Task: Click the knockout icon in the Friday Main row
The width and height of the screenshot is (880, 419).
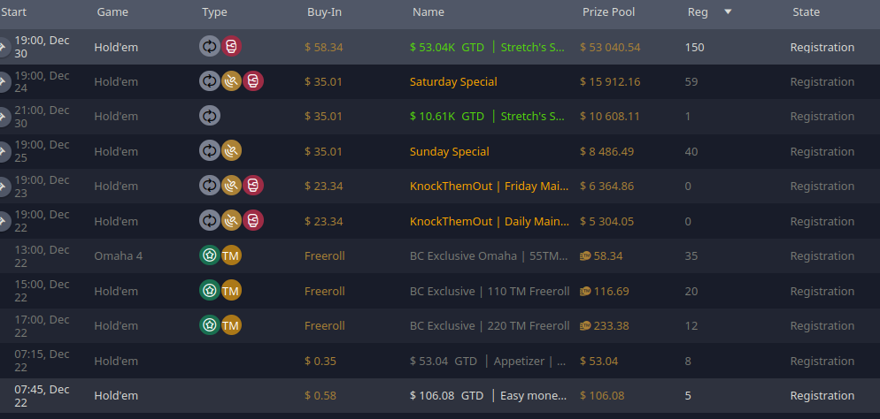Action: coord(253,186)
